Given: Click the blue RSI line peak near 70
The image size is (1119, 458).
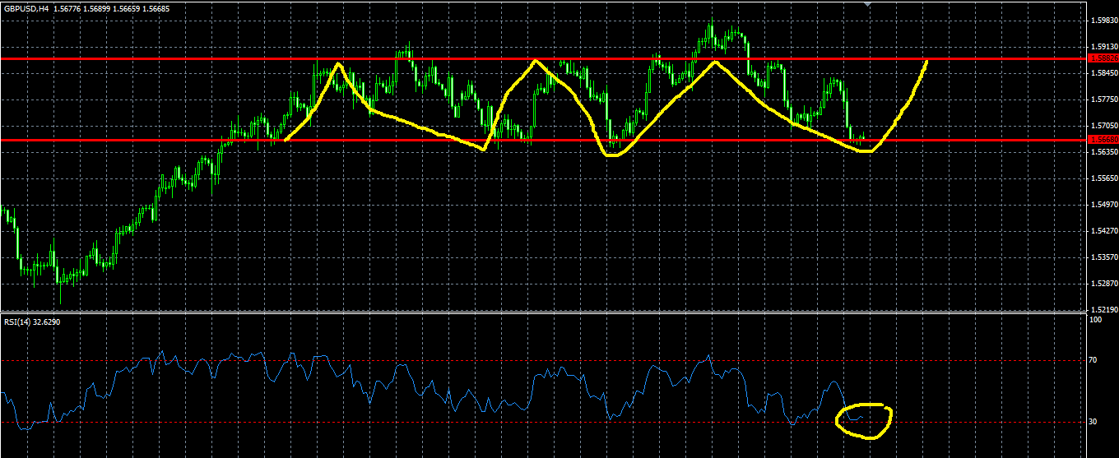Looking at the screenshot, I should tap(708, 359).
